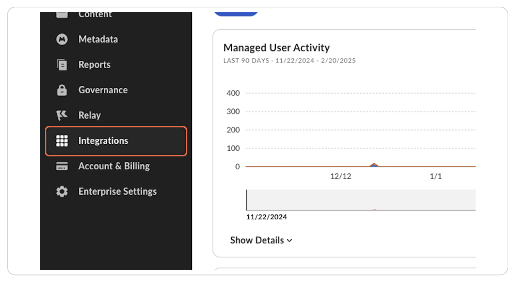Click the gray date range selector bar

[360, 200]
